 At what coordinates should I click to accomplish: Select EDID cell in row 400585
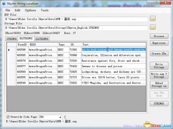tap(43, 55)
